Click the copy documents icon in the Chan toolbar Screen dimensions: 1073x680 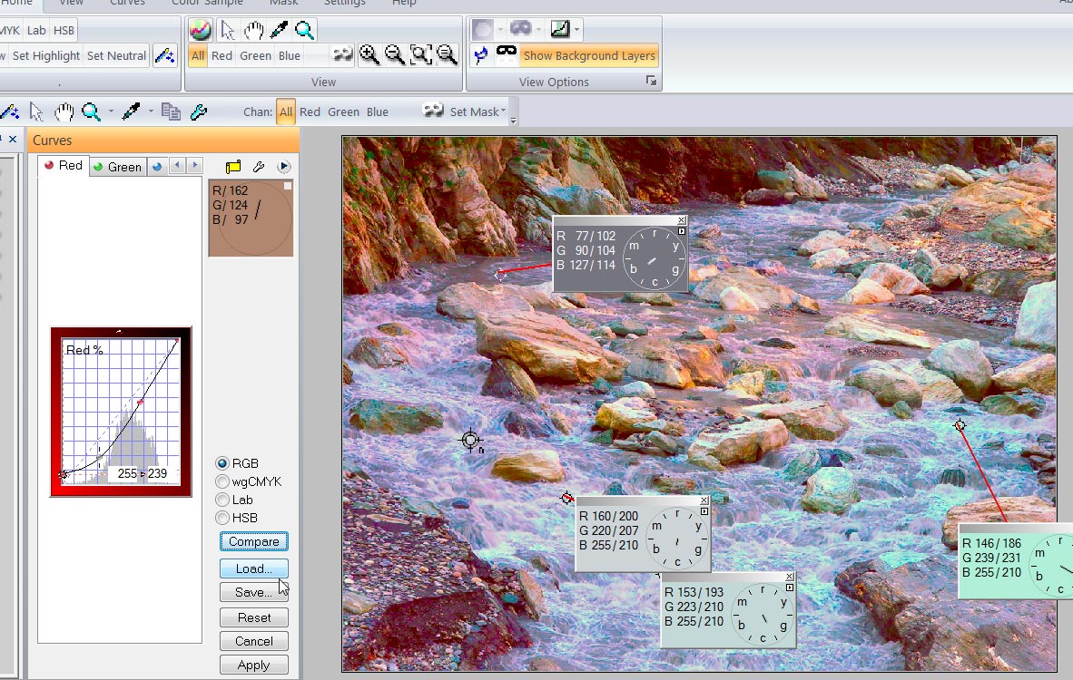pyautogui.click(x=171, y=112)
